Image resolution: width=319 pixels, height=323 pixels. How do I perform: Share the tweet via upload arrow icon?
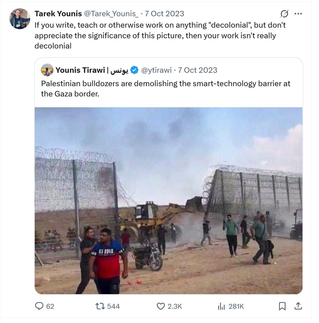point(298,306)
